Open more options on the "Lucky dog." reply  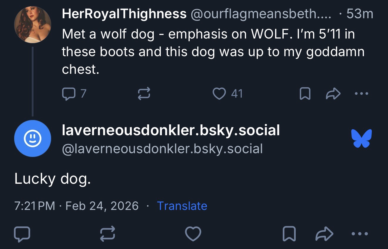(x=360, y=234)
